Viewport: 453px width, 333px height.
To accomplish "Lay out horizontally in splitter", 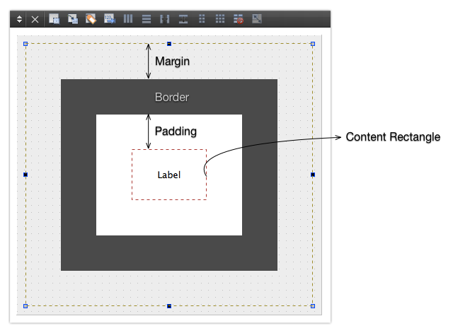I will (x=165, y=19).
